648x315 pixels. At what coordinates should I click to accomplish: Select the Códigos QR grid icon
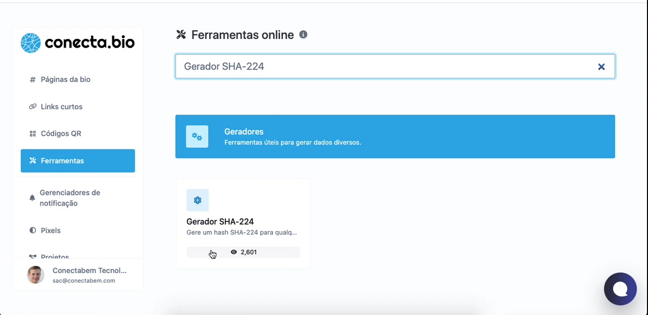[31, 133]
